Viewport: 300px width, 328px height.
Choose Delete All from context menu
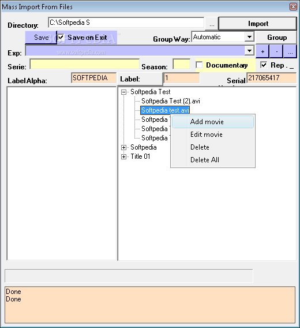pyautogui.click(x=213, y=160)
